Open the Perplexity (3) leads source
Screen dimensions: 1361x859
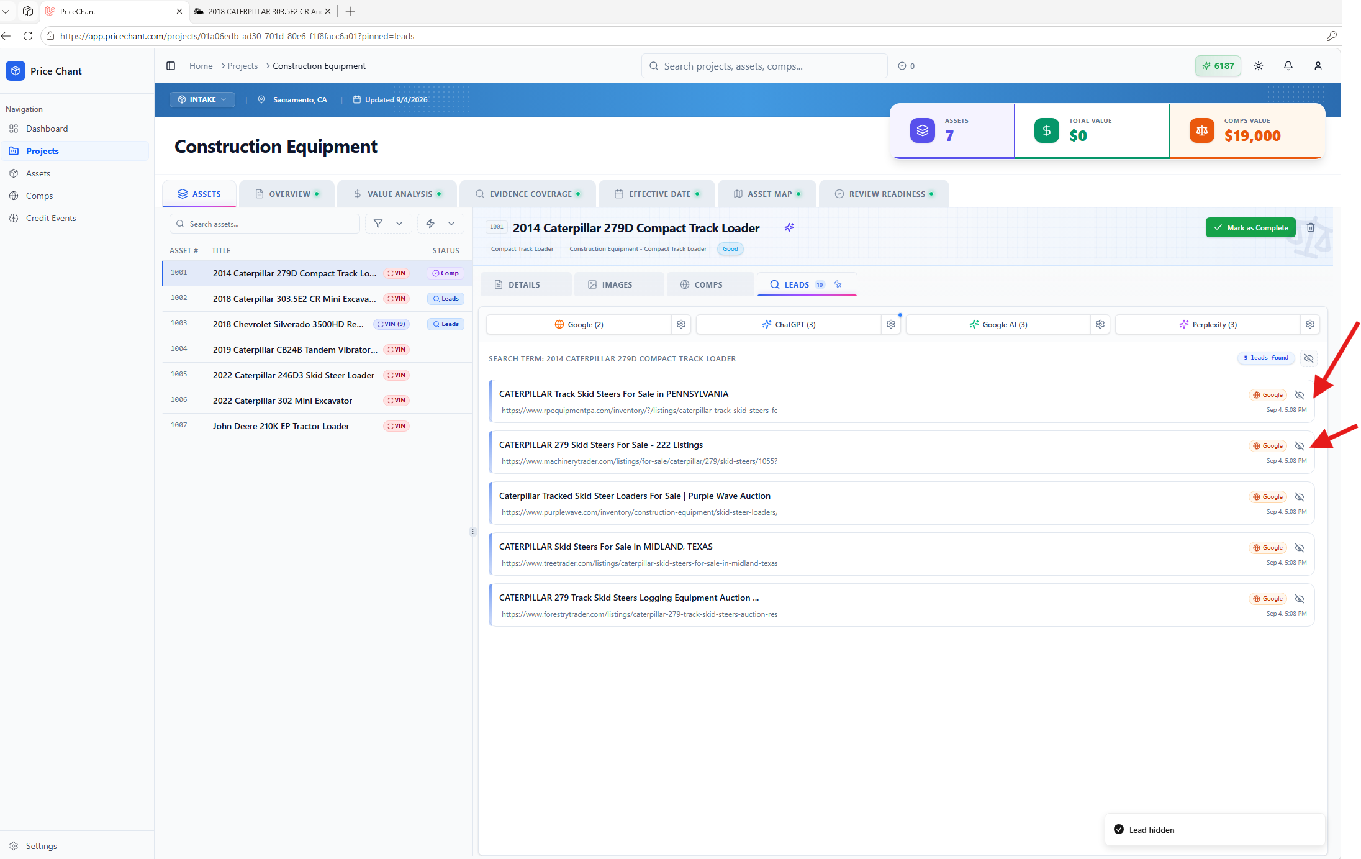(1208, 324)
